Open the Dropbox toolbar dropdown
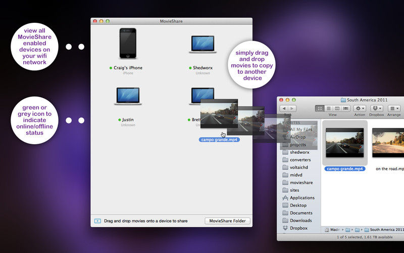Screen dimensions: 404x253 (377, 108)
